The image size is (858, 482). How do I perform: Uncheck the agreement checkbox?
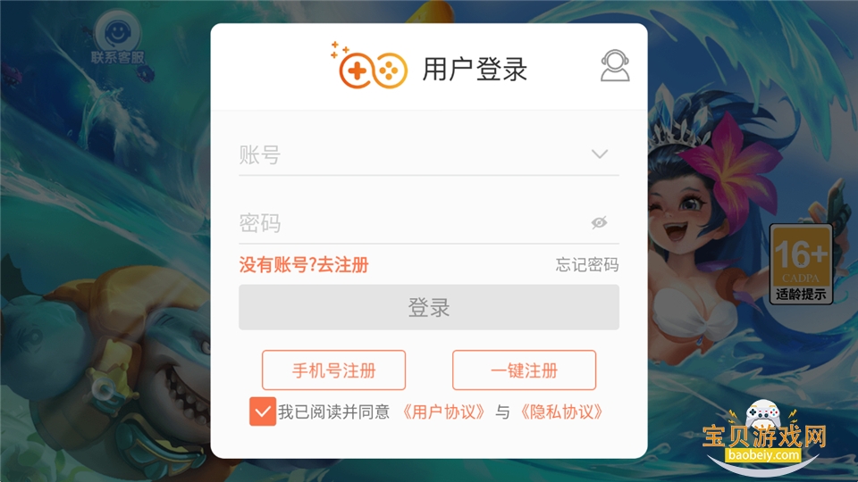[x=263, y=411]
